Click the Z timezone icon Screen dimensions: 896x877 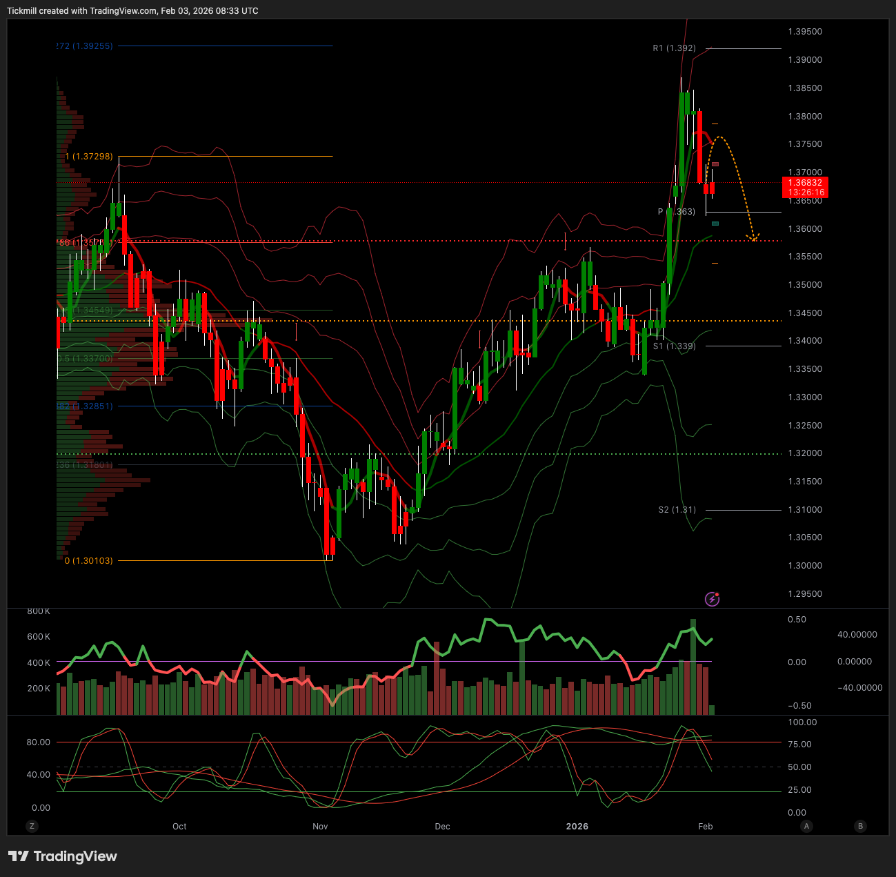31,826
